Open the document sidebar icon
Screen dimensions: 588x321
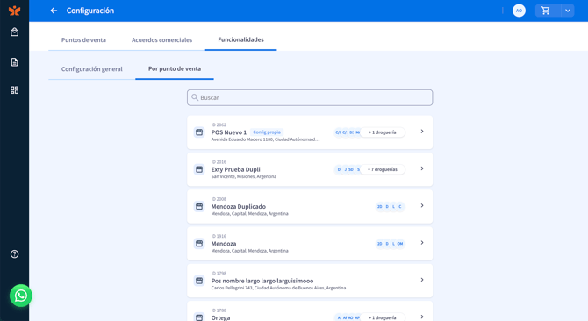[14, 62]
